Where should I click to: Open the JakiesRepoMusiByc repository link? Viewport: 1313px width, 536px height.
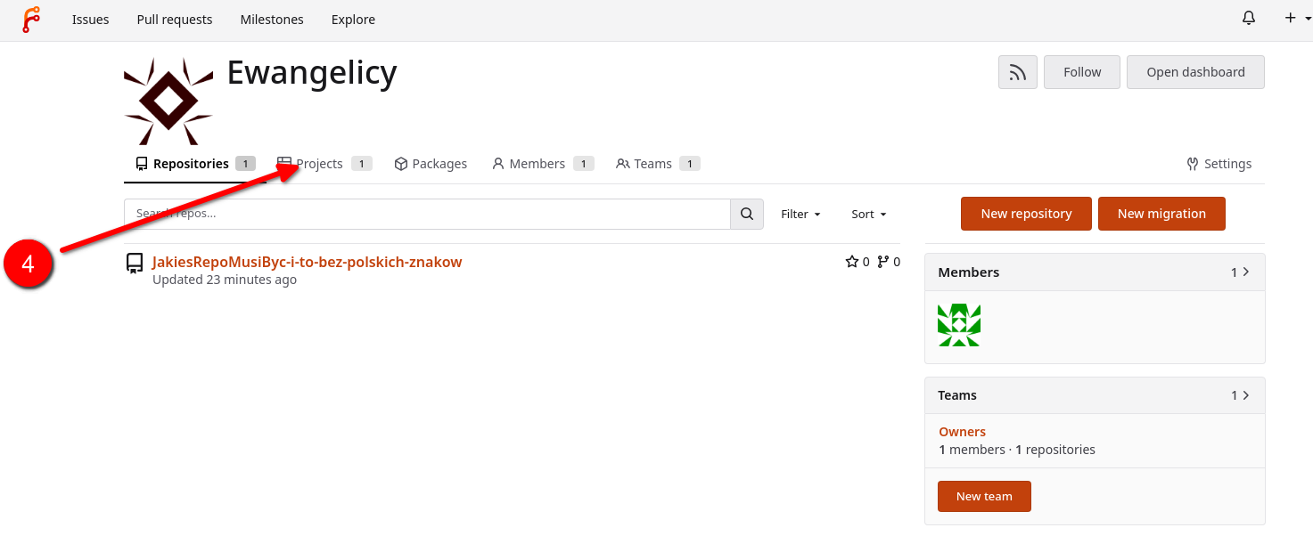(x=307, y=262)
